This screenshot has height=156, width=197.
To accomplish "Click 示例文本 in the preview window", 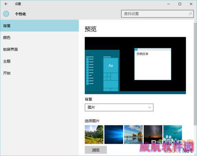I will (142, 54).
